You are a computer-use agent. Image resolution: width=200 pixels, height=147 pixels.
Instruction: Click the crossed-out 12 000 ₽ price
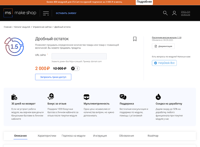[x=60, y=69]
